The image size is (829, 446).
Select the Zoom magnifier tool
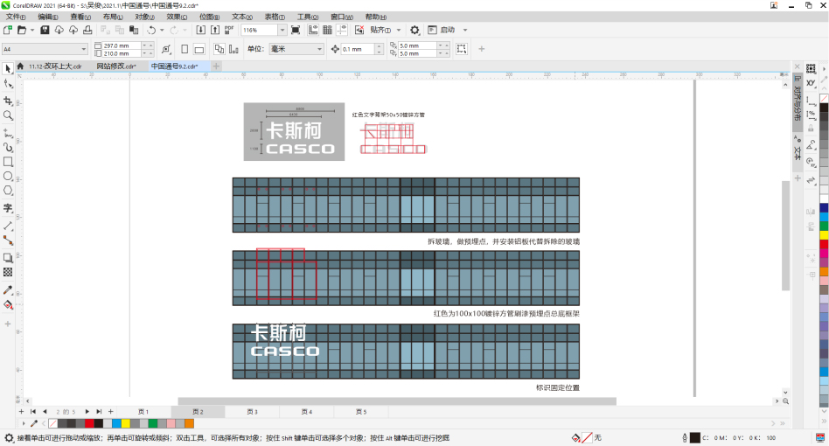pos(8,115)
